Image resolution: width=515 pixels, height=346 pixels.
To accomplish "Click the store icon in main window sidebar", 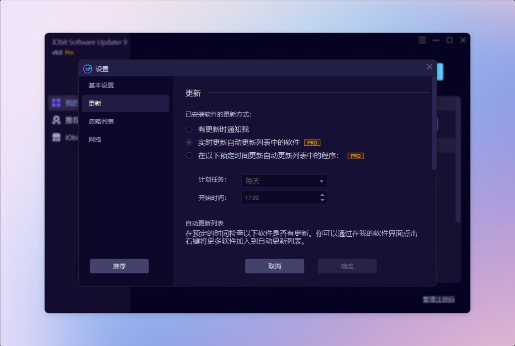I will coord(56,137).
